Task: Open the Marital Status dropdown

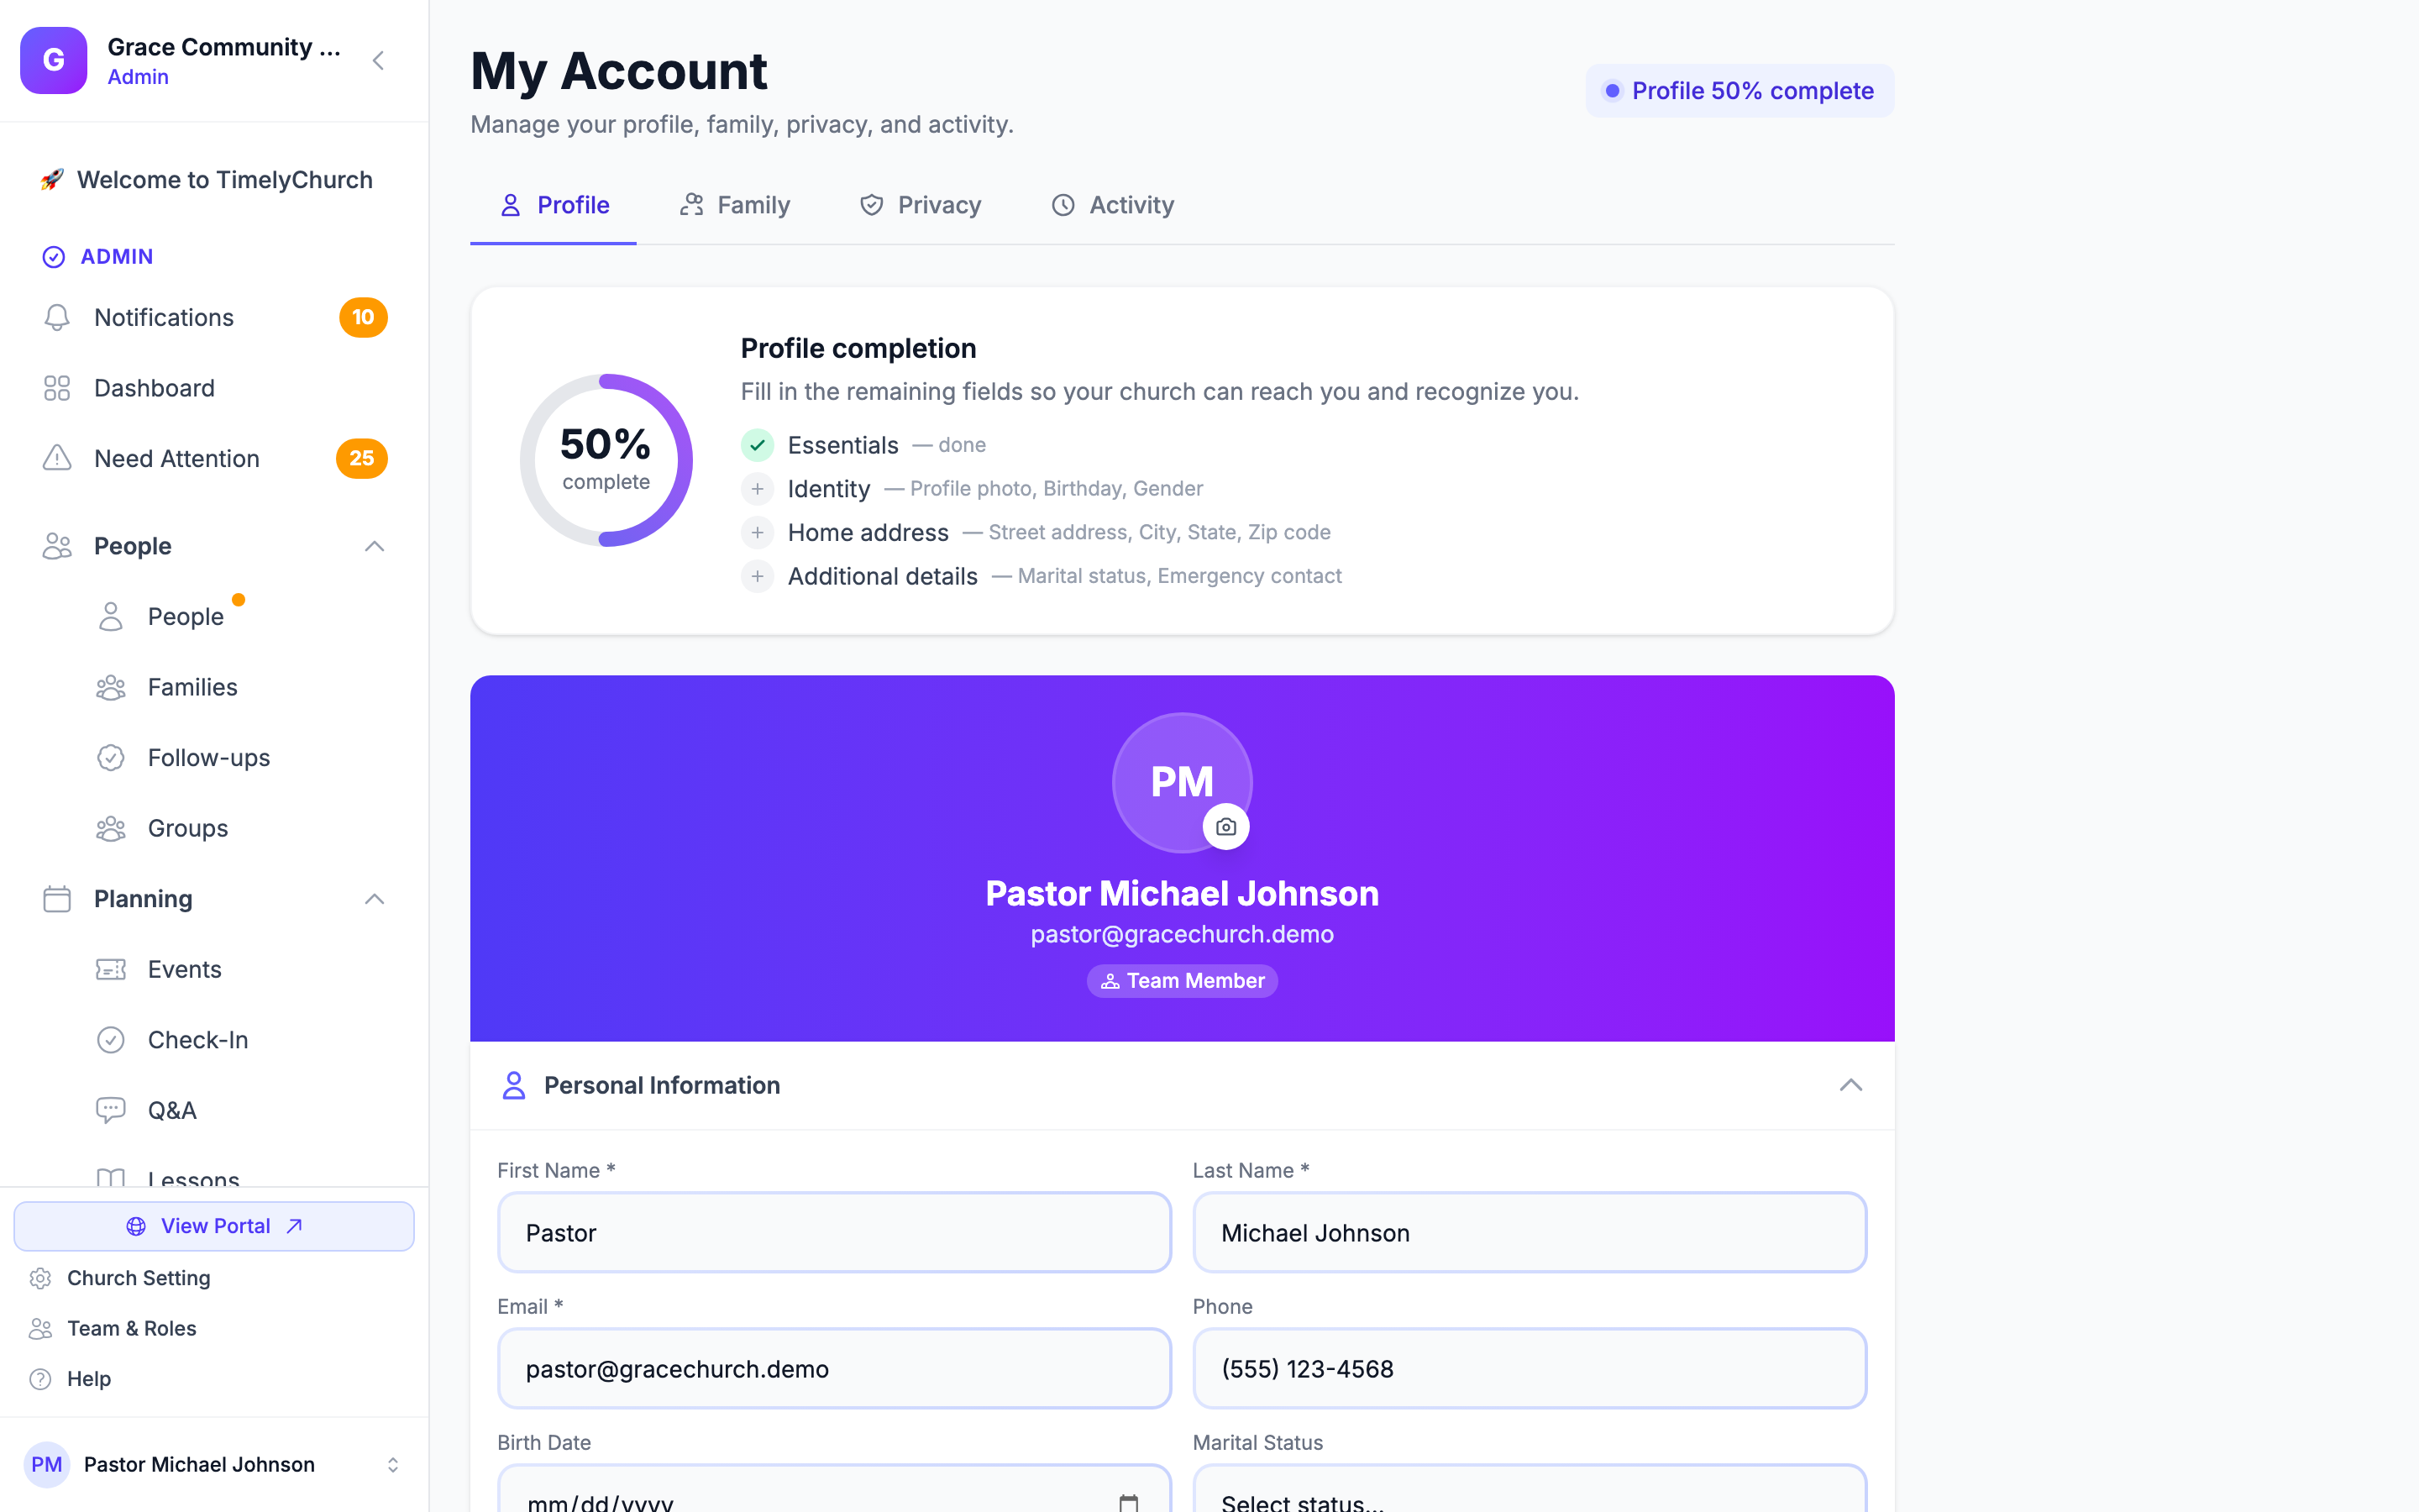Action: (1530, 1490)
